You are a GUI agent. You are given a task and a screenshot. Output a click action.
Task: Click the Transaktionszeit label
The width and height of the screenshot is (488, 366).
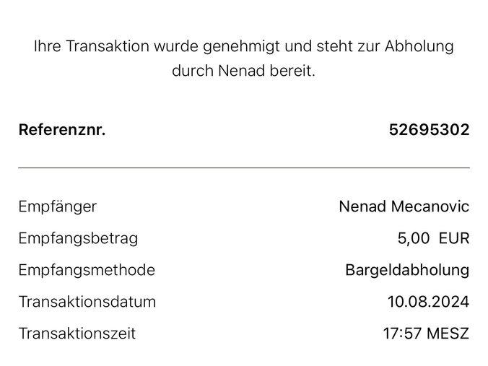tap(77, 334)
